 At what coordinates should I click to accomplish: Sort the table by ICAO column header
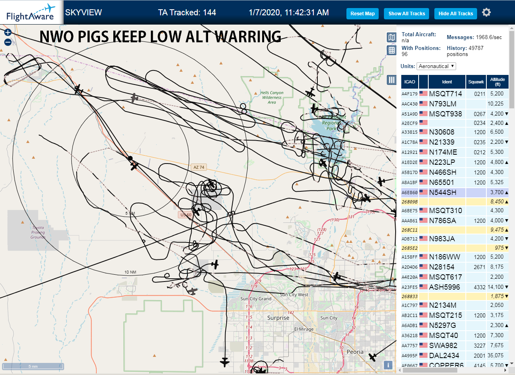point(410,82)
